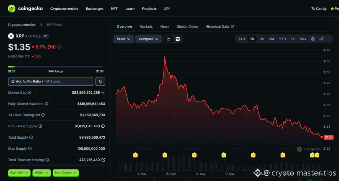
Task: Select the Max time range
Action: click(x=303, y=39)
